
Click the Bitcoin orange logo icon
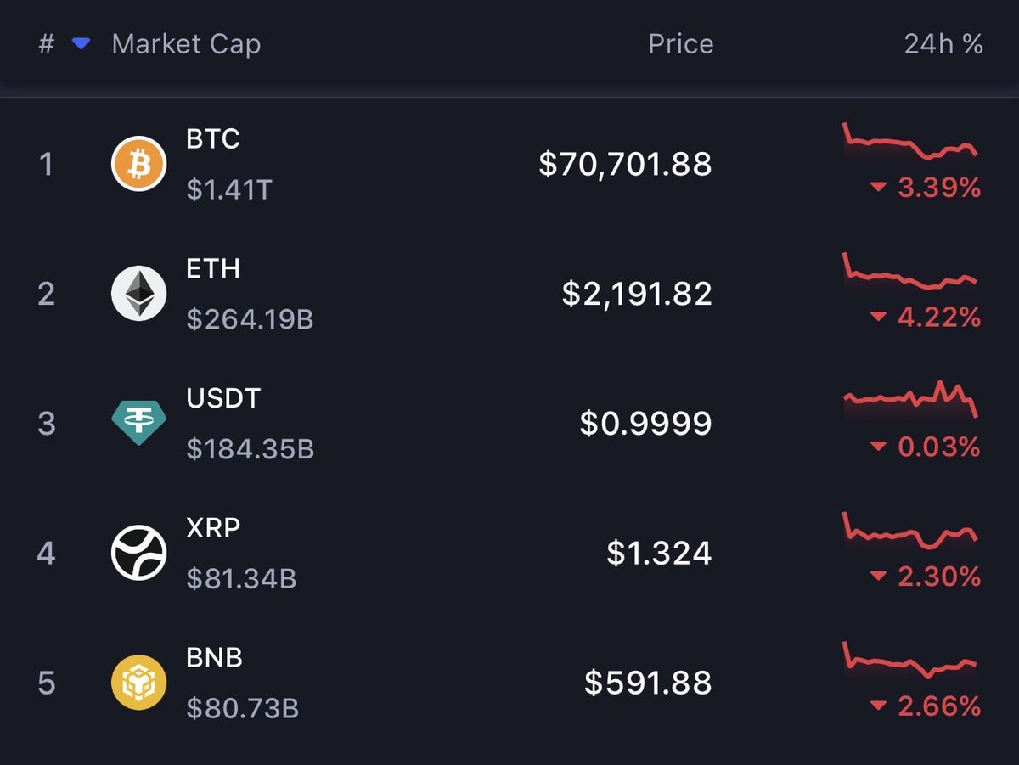[x=138, y=163]
